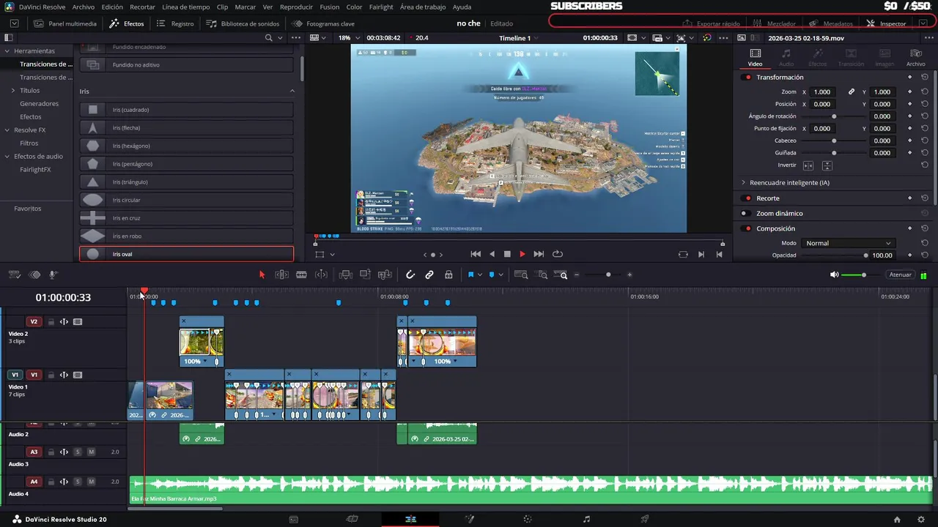Stop playback with the stop button
The width and height of the screenshot is (938, 527).
pos(507,254)
